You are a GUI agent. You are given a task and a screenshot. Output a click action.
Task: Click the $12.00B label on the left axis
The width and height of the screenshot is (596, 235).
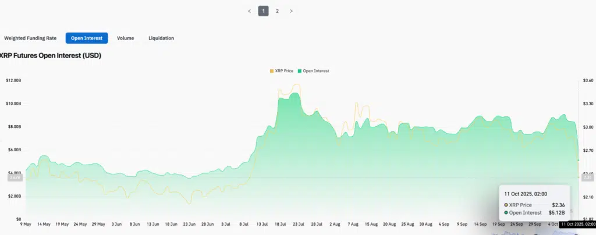tap(13, 80)
